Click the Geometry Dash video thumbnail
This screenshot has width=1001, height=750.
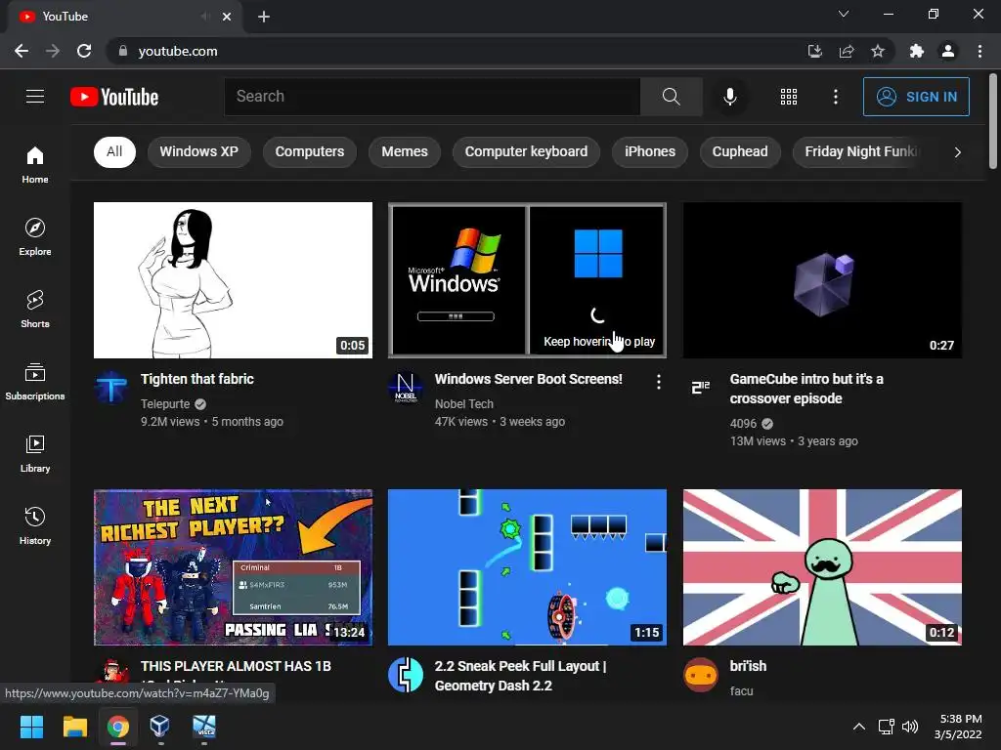tap(527, 567)
